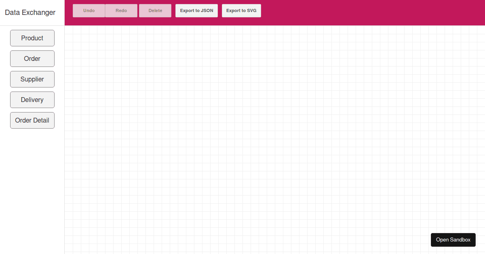Select the Order Detail sidebar button
Viewport: 485px width, 254px height.
coord(32,120)
